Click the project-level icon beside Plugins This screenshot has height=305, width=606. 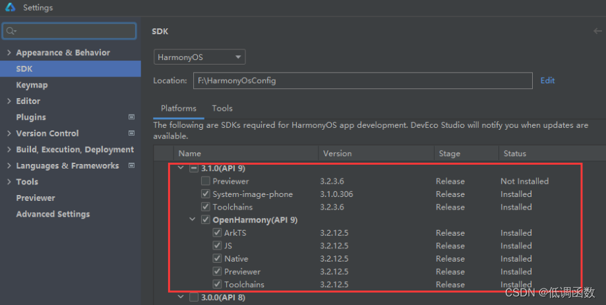(x=131, y=117)
